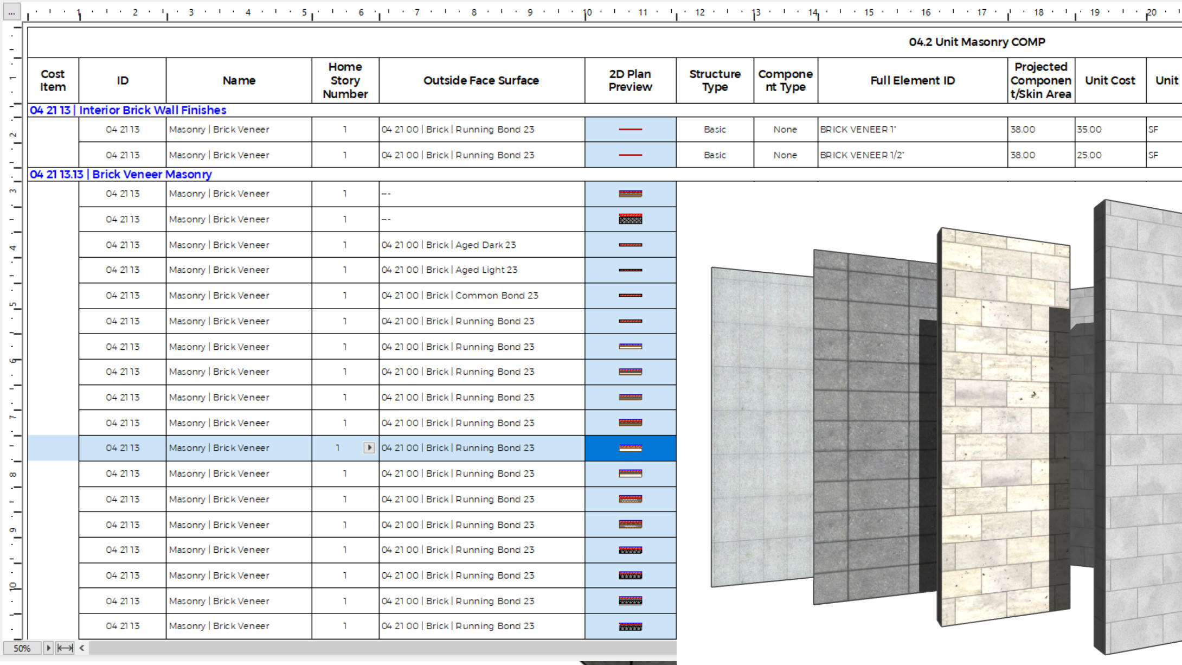The width and height of the screenshot is (1182, 665).
Task: Click the highlighted 2D plan preview cell
Action: pyautogui.click(x=630, y=448)
